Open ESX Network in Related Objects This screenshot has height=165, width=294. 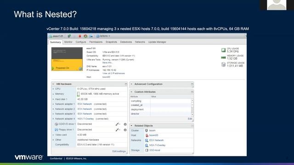tap(156, 140)
